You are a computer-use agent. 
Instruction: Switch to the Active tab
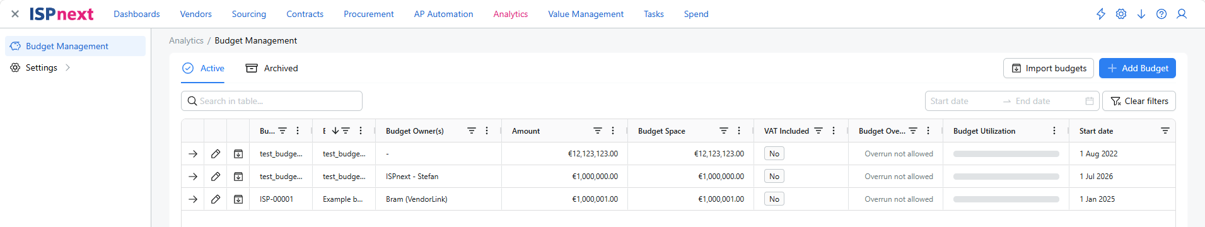203,68
